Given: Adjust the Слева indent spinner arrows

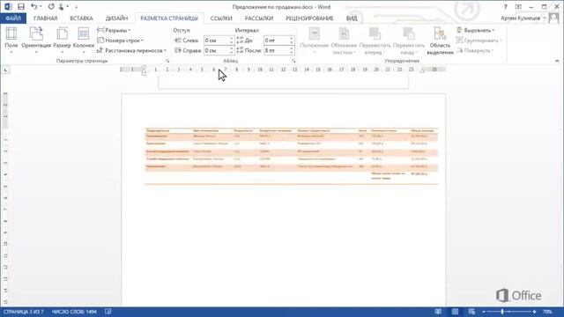Looking at the screenshot, I should click(232, 41).
